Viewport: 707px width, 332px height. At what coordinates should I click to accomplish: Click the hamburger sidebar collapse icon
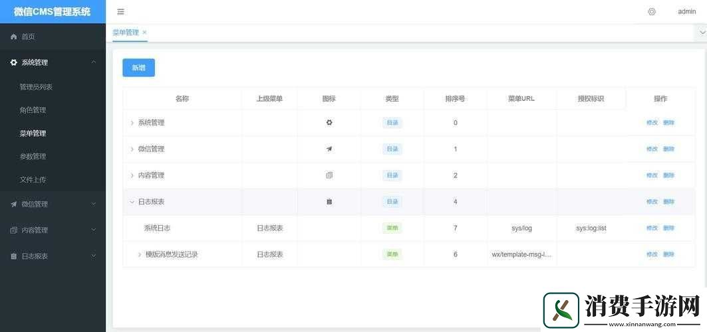pos(120,12)
